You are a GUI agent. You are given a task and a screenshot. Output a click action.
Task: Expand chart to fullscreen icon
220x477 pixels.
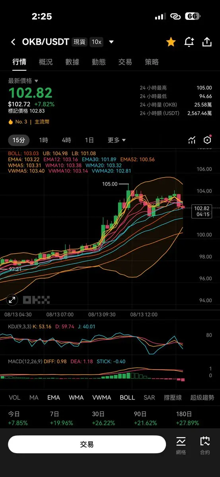click(x=12, y=300)
